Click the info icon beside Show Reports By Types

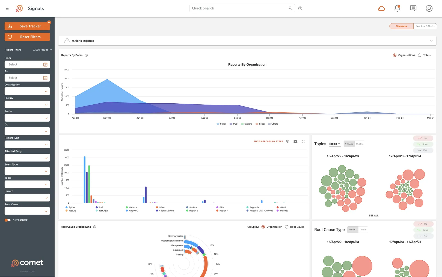pos(287,141)
